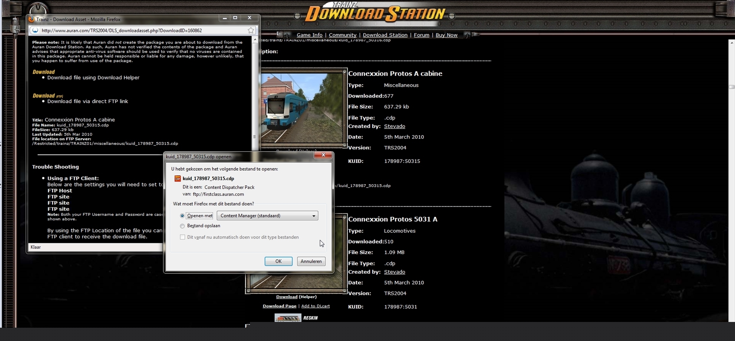
Task: Close the Trainz Download Asset Firefox window
Action: click(x=250, y=18)
